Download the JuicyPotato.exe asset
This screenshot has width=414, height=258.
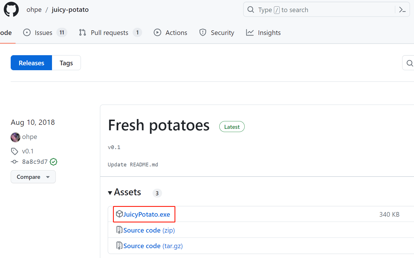pos(146,214)
